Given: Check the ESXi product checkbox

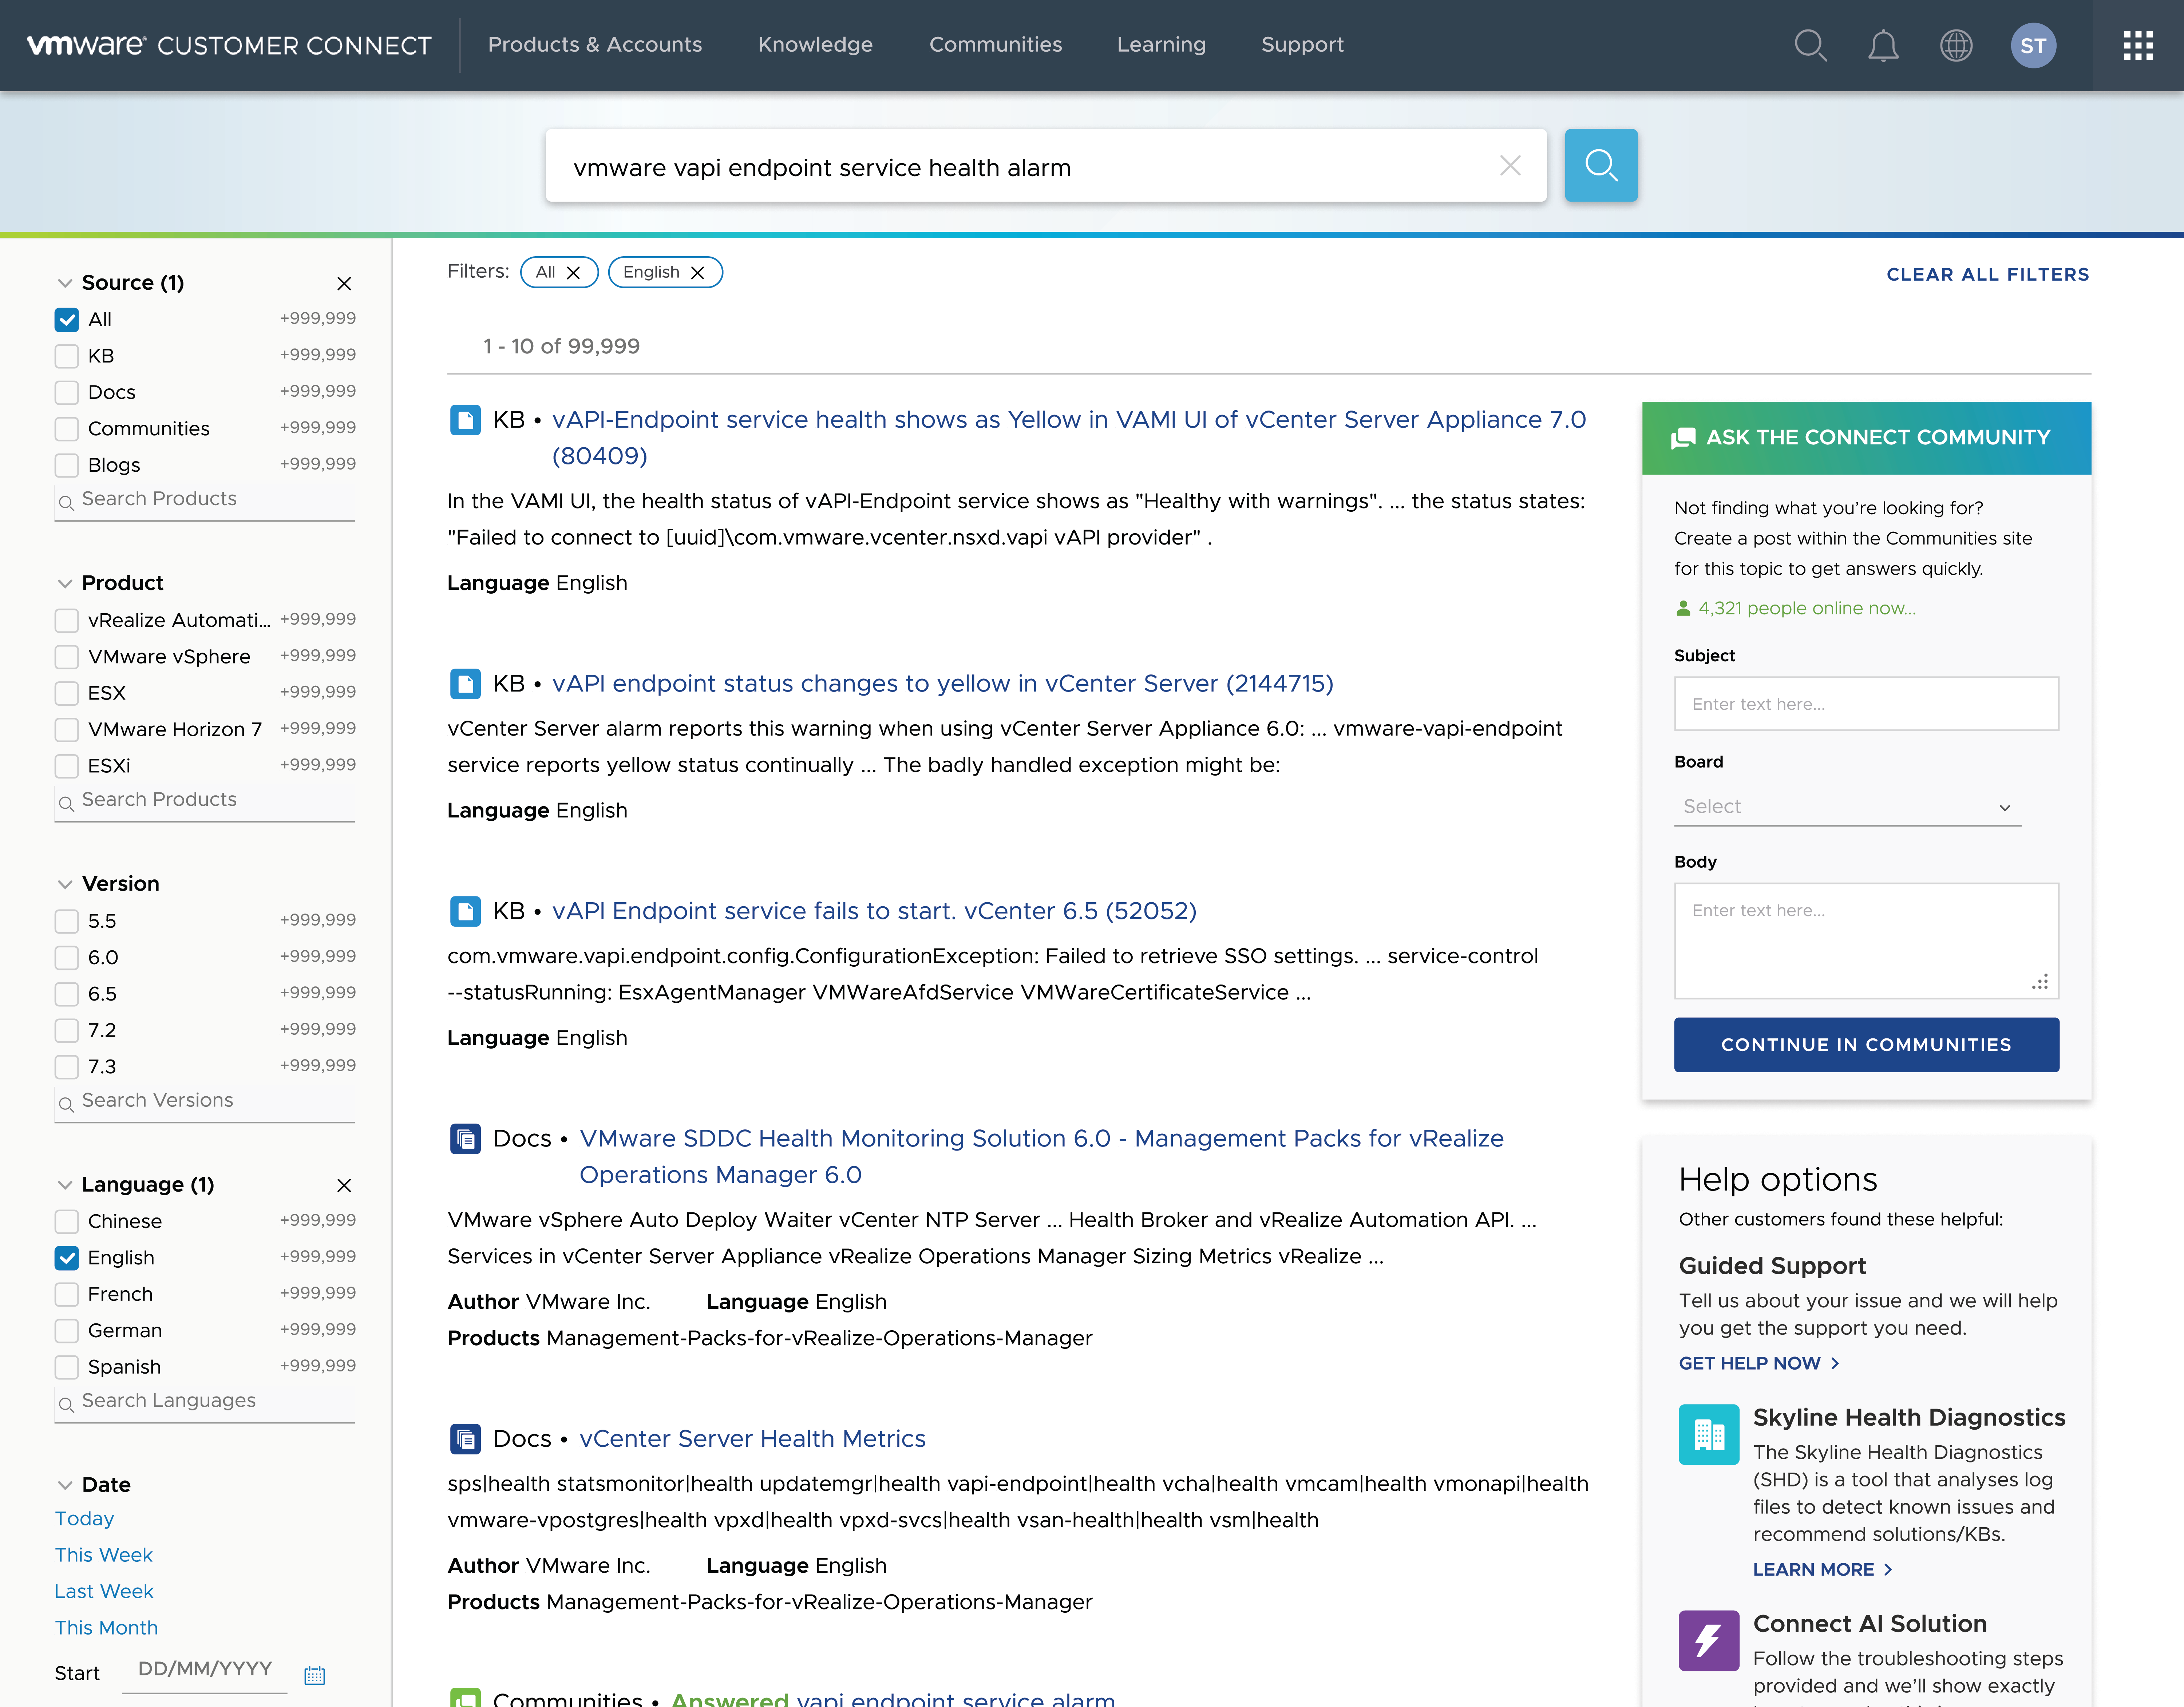Looking at the screenshot, I should pos(67,766).
